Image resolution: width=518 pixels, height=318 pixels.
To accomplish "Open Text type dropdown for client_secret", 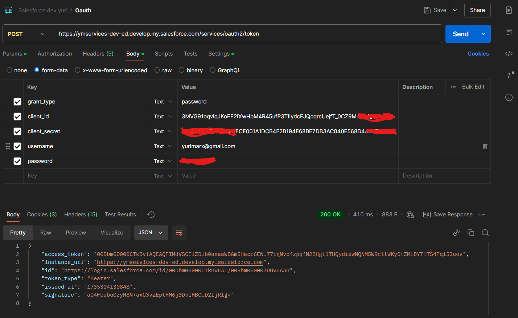I will (x=163, y=131).
